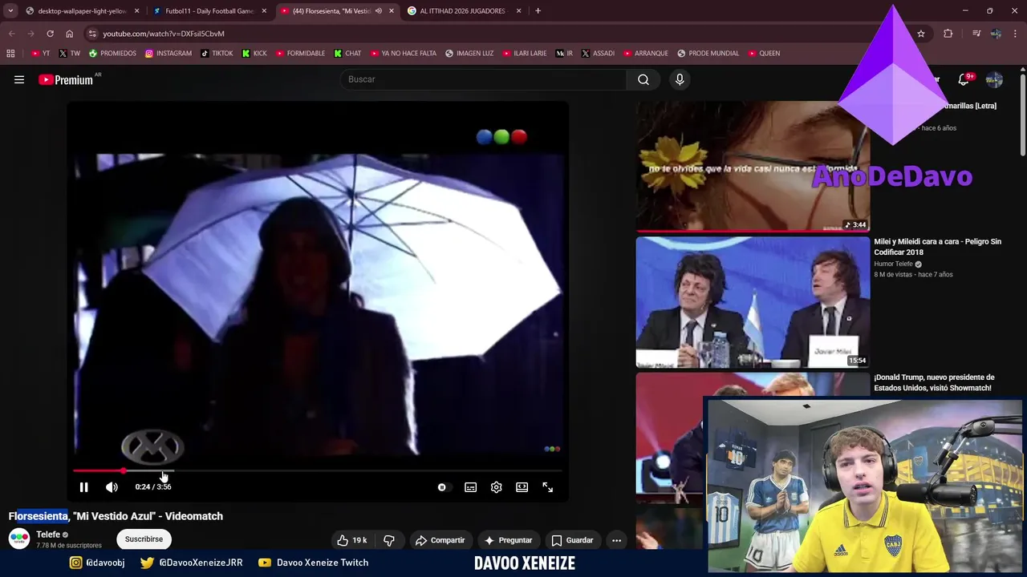This screenshot has height=577, width=1027.
Task: Seek along the red video progress bar
Action: click(318, 471)
